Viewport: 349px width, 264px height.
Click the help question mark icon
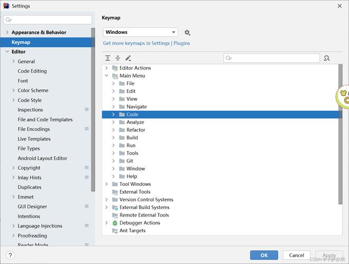(x=10, y=255)
